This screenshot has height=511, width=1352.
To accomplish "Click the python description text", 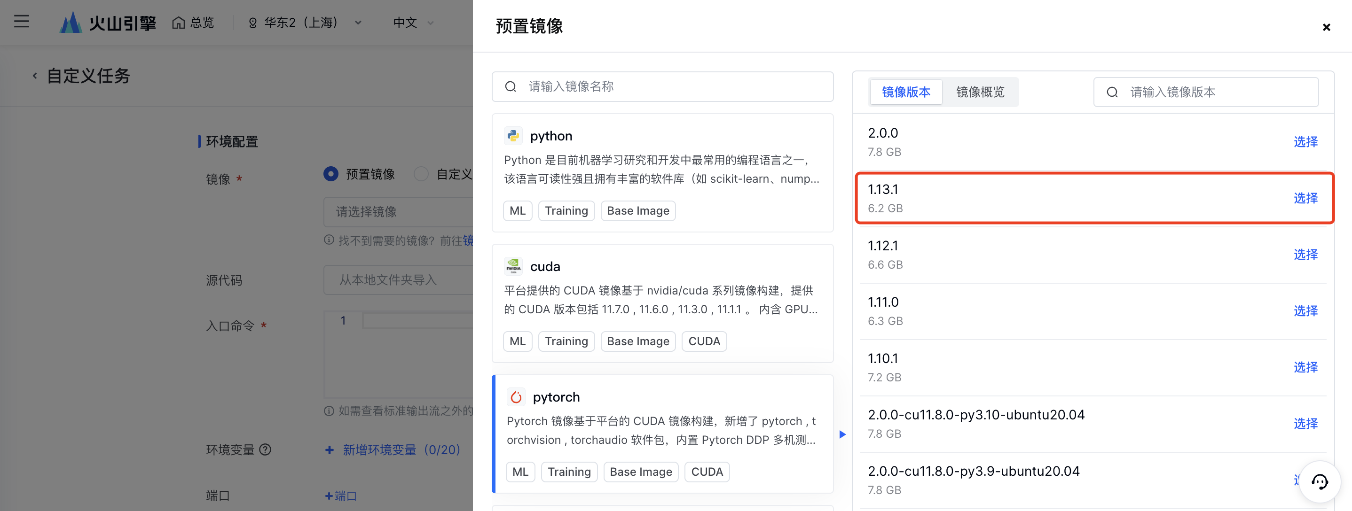I will coord(661,169).
